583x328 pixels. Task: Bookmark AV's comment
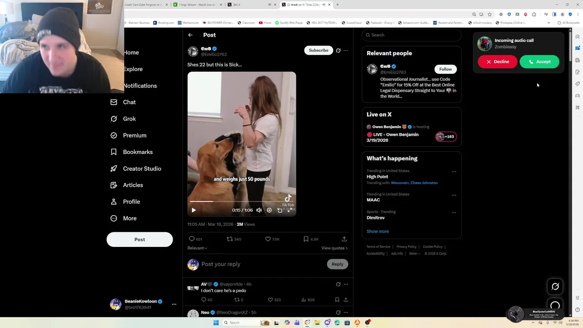click(x=337, y=300)
